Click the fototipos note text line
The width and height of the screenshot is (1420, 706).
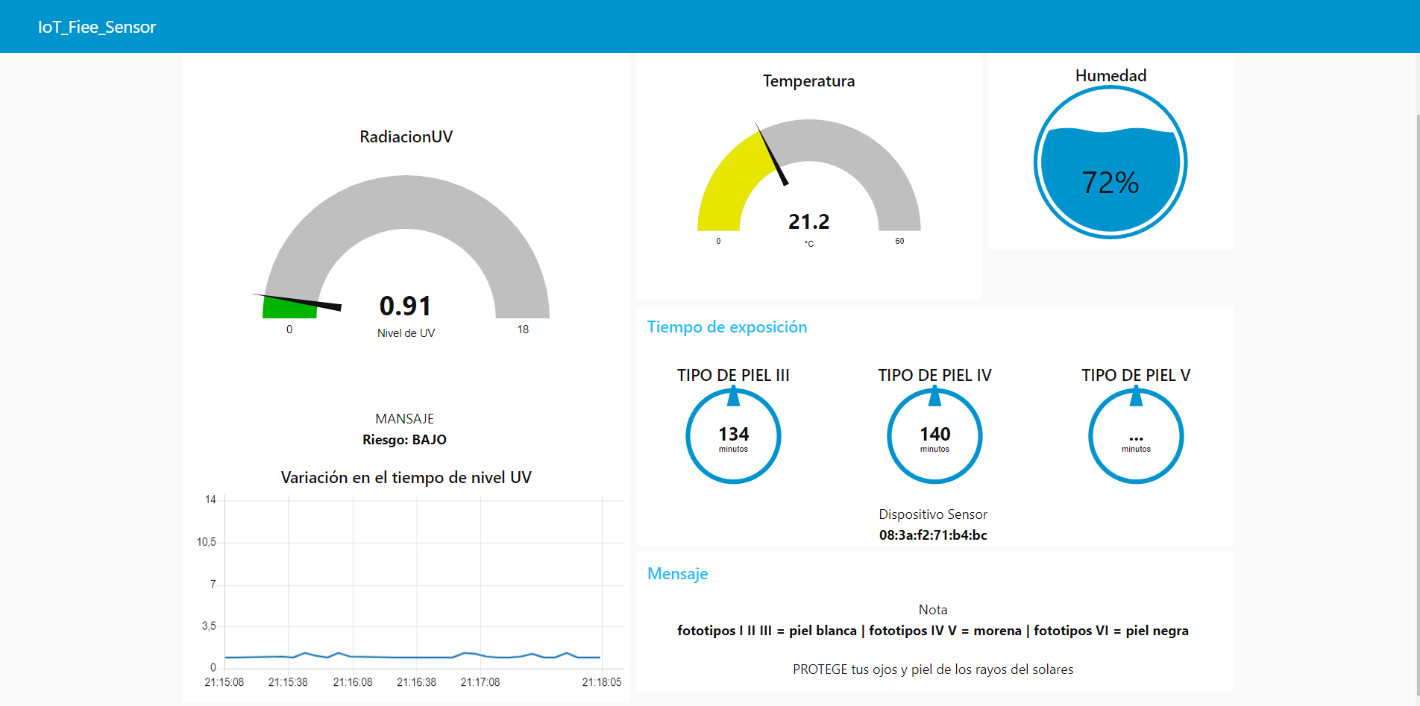click(933, 631)
